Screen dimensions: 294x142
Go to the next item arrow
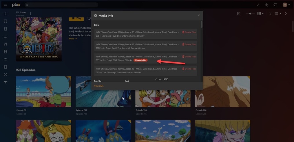point(286,14)
